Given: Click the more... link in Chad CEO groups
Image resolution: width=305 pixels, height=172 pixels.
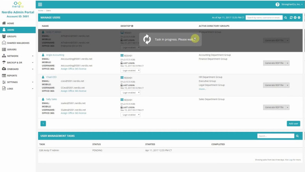Looking at the screenshot, I should pos(202,89).
